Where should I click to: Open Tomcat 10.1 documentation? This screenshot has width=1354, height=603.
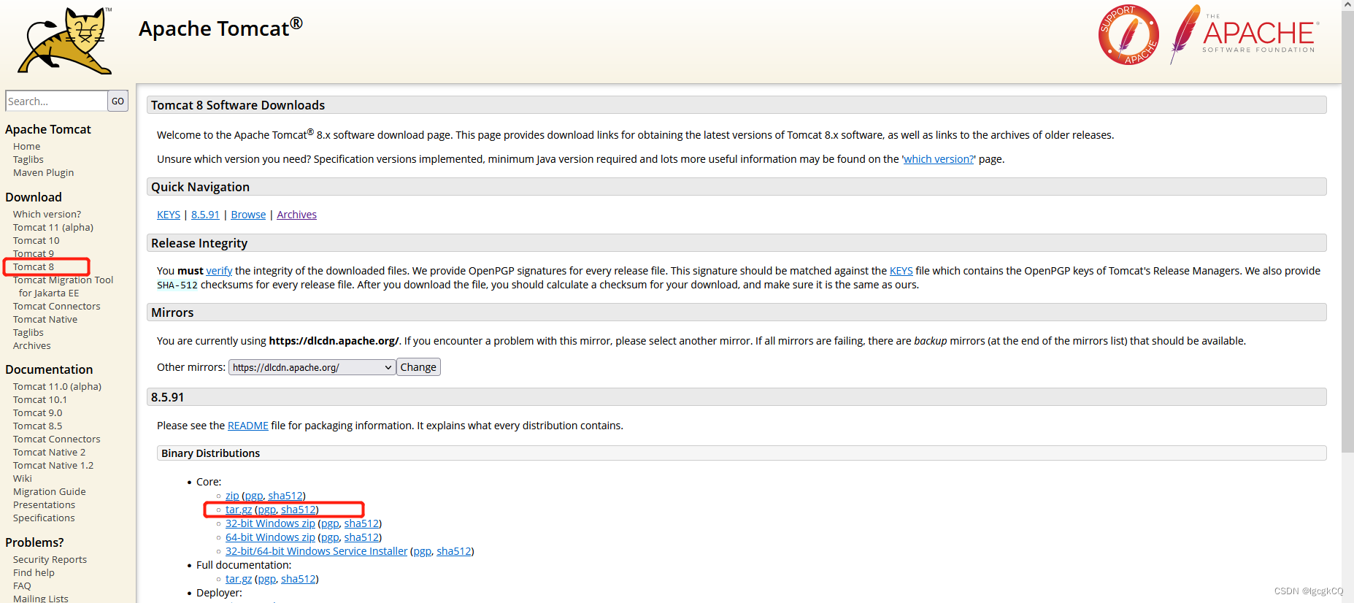tap(39, 399)
